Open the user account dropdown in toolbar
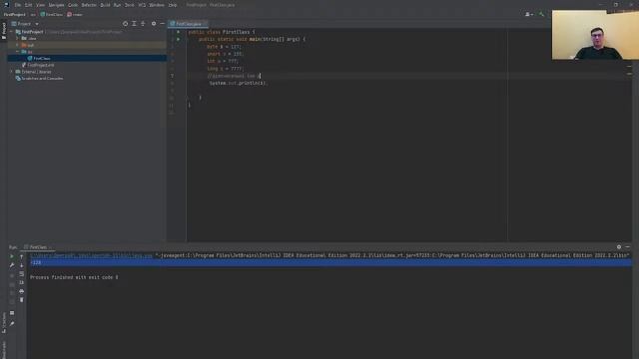Viewport: 639px width, 359px height. (x=529, y=14)
